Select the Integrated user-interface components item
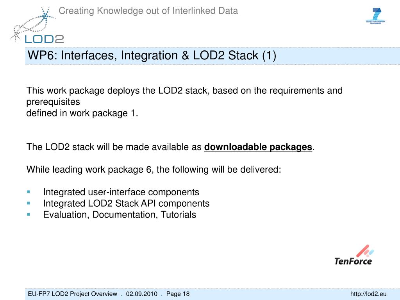 click(x=121, y=192)
